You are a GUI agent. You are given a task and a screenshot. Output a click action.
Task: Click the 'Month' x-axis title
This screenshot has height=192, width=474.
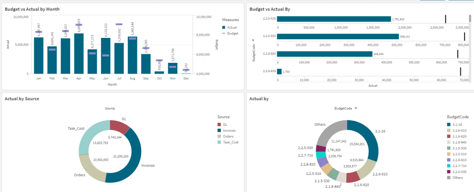click(x=112, y=85)
